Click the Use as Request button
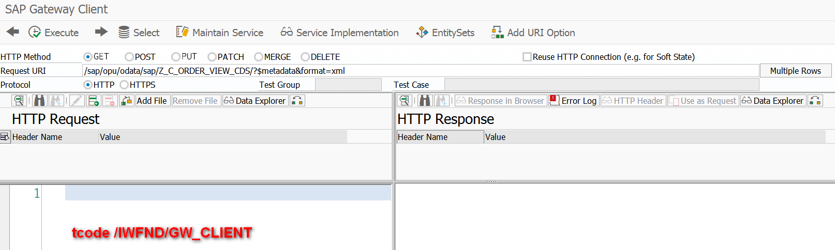This screenshot has height=250, width=835. coord(703,101)
